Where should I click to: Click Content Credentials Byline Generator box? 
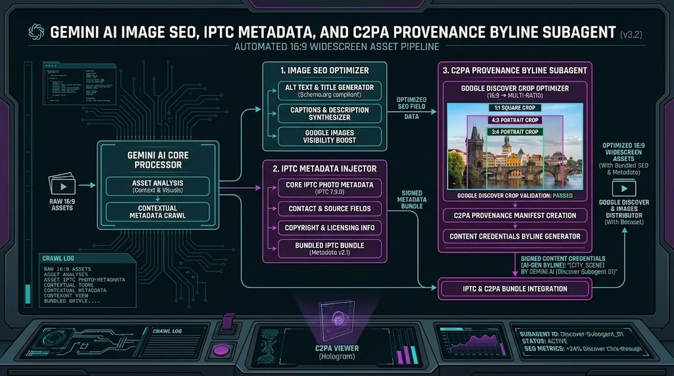(x=515, y=236)
